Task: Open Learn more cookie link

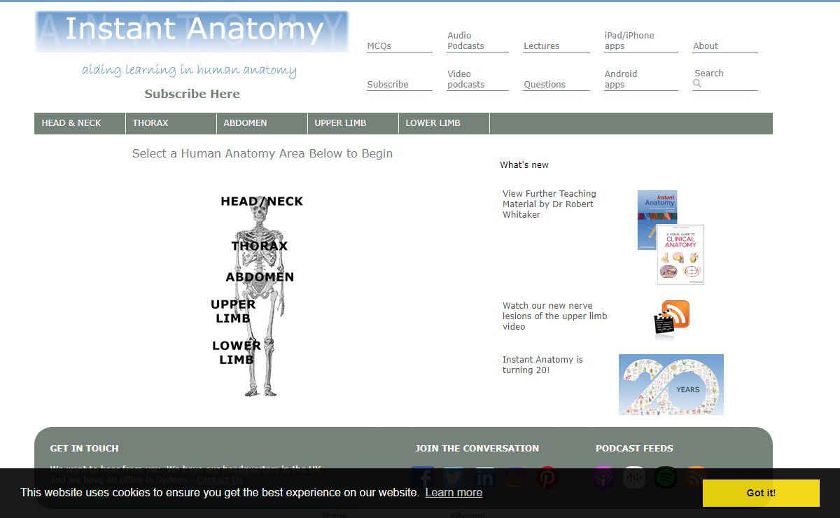Action: tap(454, 492)
